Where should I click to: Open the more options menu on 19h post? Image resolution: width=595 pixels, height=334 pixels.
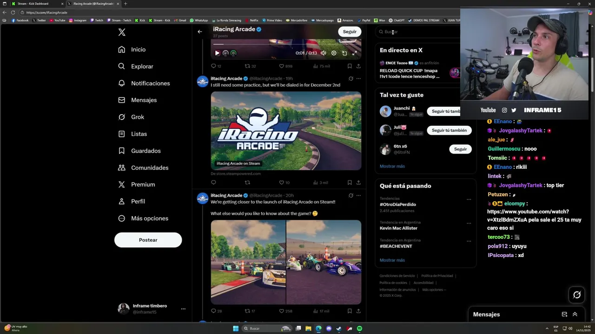tap(358, 78)
